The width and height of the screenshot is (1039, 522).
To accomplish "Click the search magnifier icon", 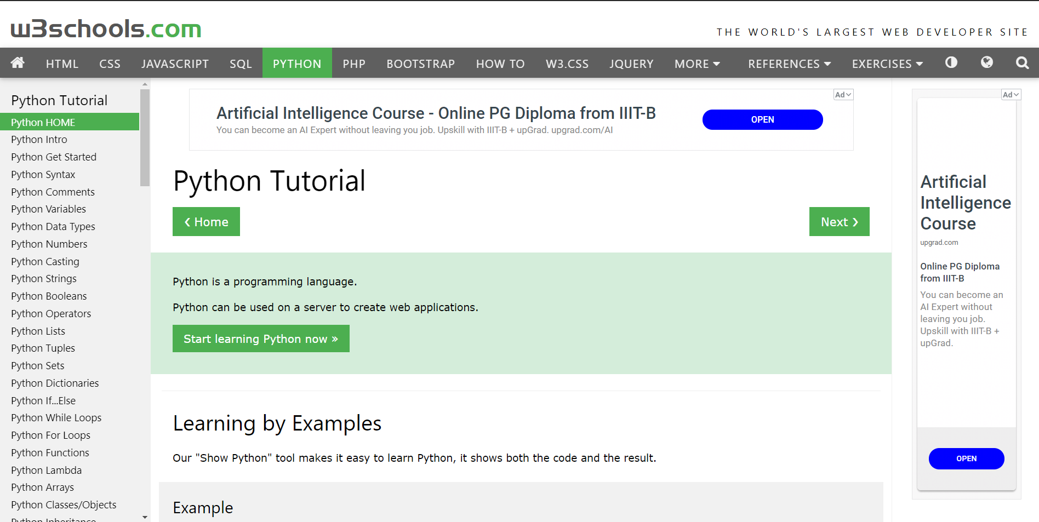I will (1022, 62).
